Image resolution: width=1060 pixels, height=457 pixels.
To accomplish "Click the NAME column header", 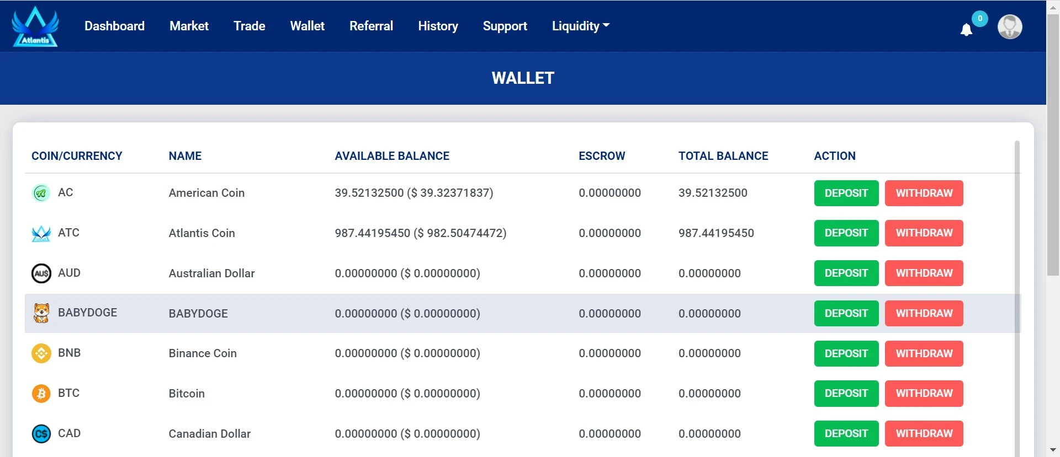I will click(185, 156).
